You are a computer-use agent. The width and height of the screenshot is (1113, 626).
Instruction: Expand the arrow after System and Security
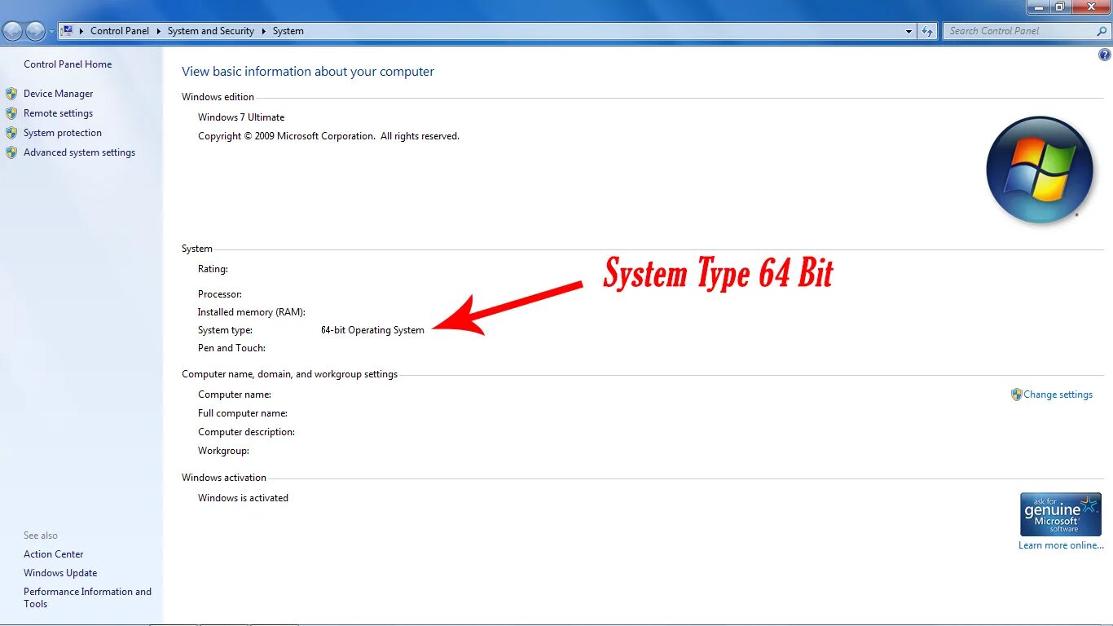263,31
